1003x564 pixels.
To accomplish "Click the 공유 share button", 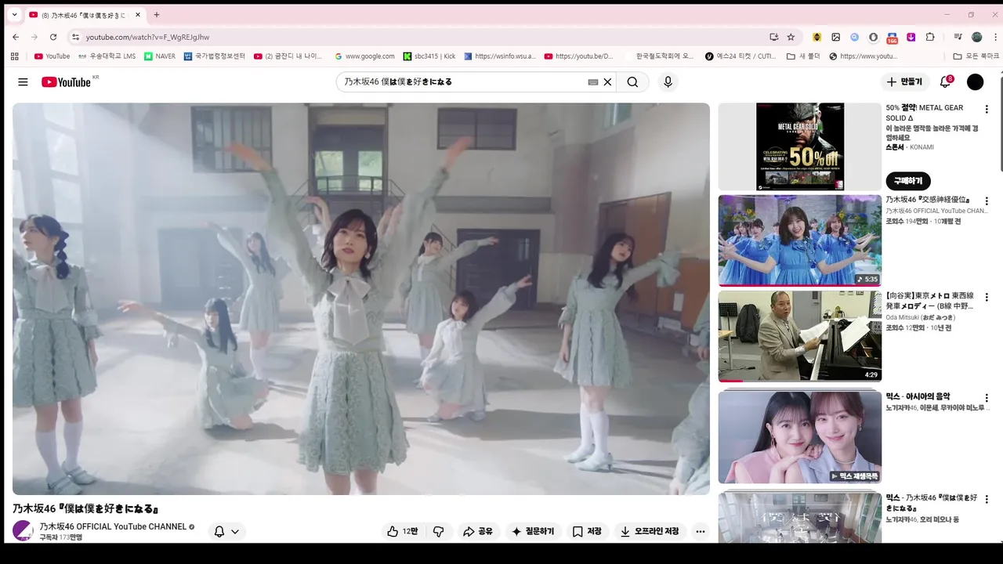I will click(x=478, y=531).
